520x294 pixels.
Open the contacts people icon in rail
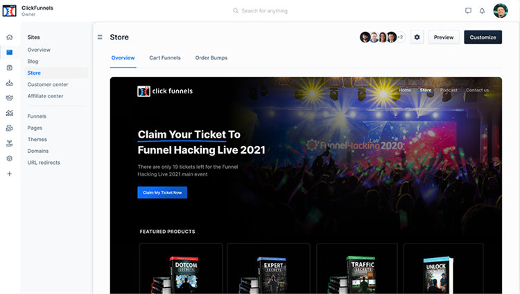[10, 98]
